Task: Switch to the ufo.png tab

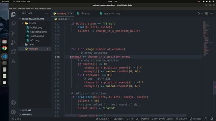Action: click(x=85, y=13)
